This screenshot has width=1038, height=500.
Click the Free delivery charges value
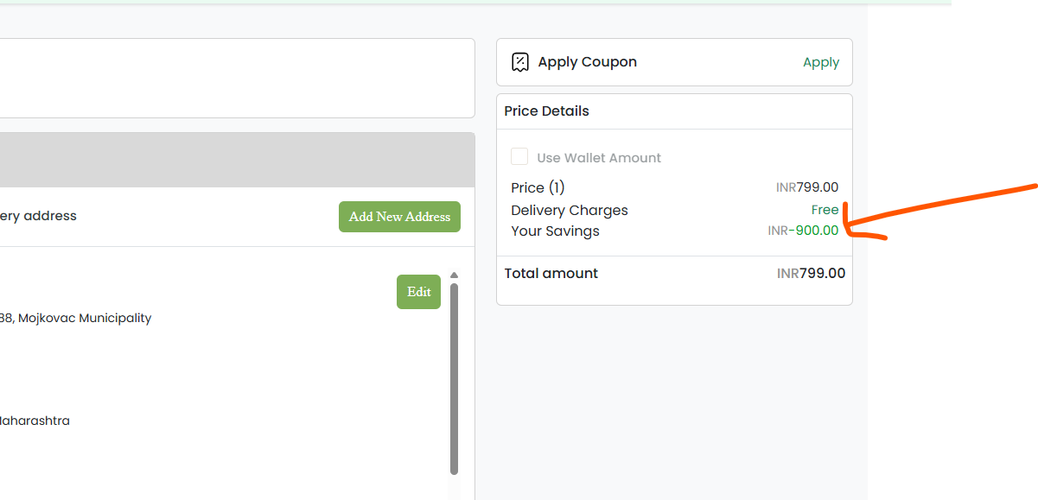click(x=825, y=210)
